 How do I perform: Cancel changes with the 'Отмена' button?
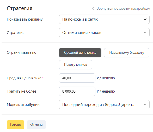tap(36, 125)
